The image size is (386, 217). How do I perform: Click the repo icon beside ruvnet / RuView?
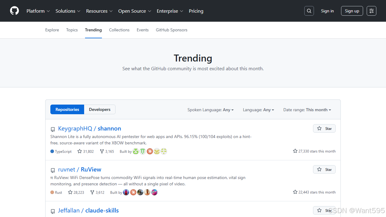click(x=53, y=170)
